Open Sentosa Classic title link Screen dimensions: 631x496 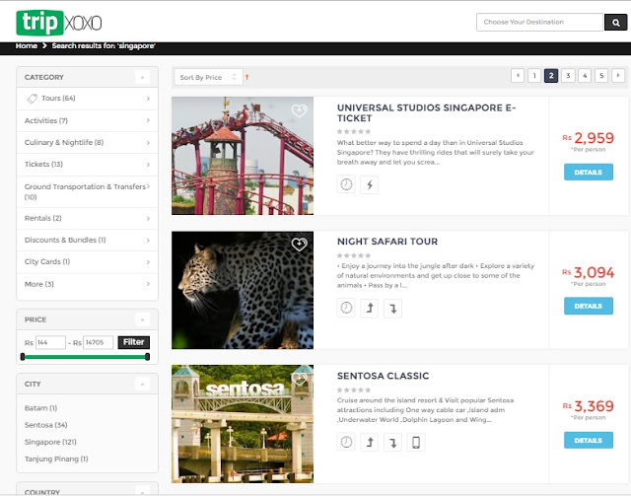point(384,376)
